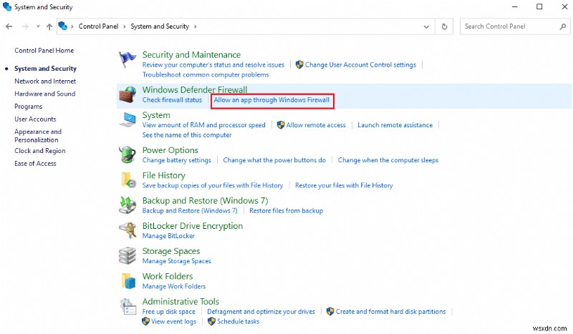
Task: Click the Storage Spaces drives icon
Action: (127, 255)
